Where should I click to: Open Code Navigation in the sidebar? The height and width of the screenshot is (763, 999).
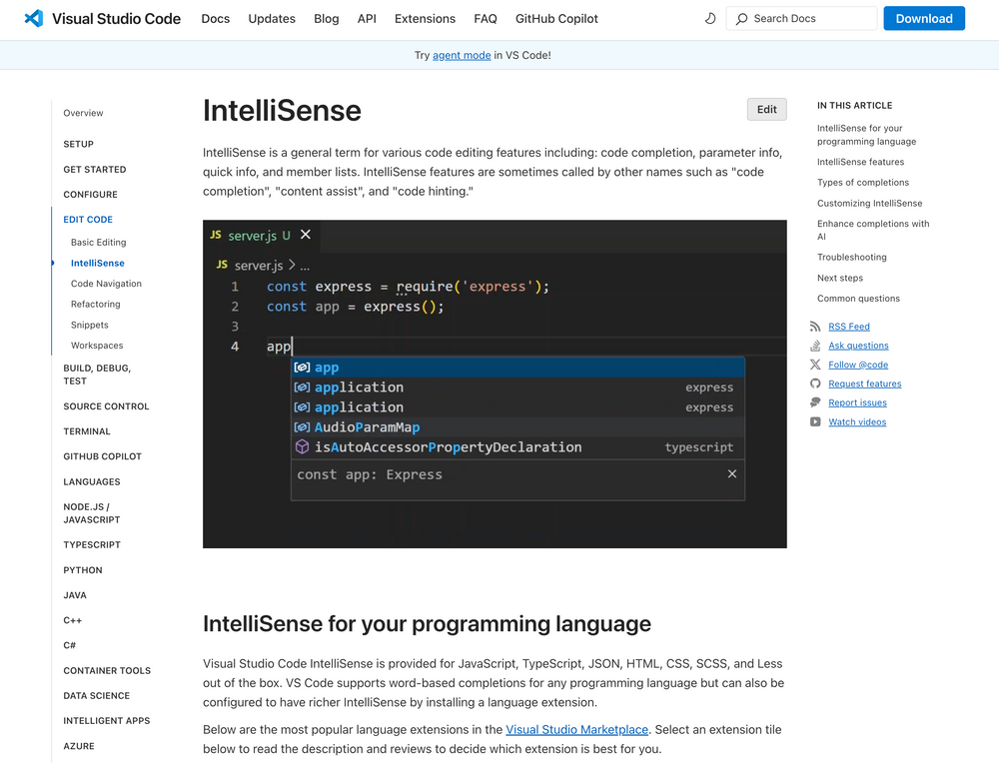pyautogui.click(x=106, y=284)
